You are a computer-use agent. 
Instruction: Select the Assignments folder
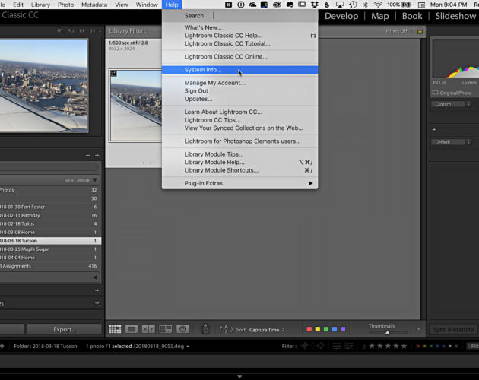tap(49, 266)
